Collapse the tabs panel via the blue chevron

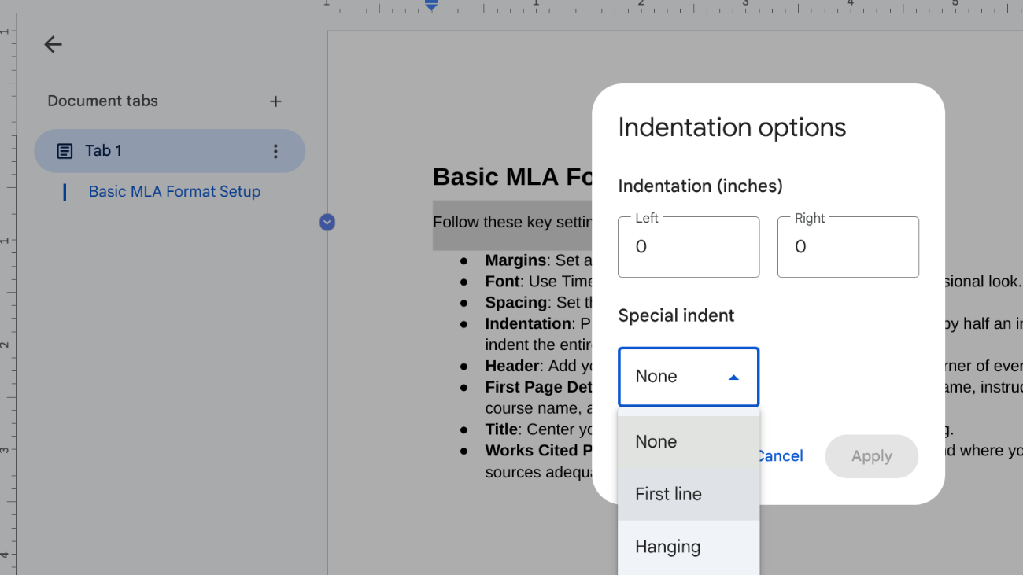click(327, 222)
